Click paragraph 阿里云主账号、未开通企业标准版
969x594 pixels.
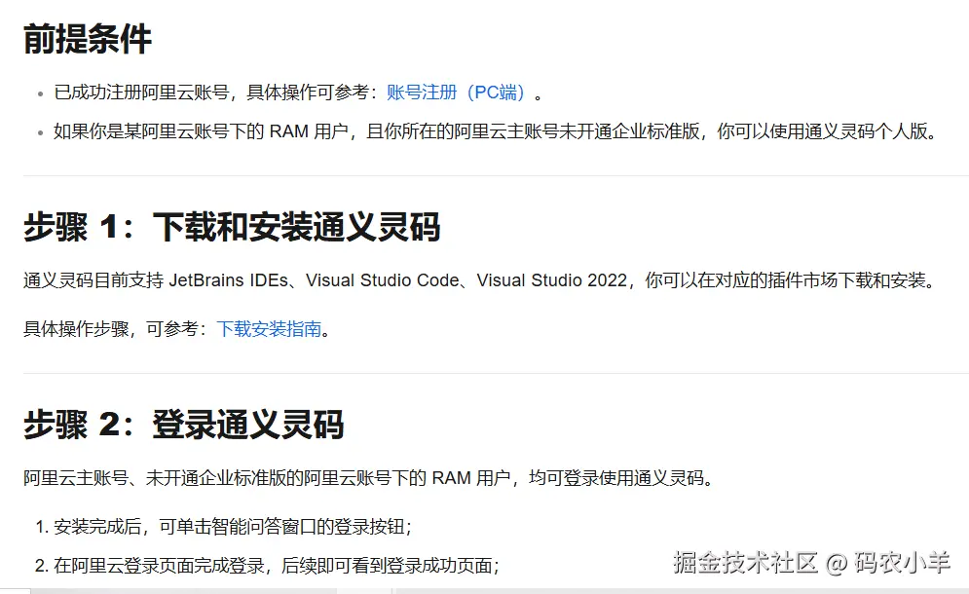pyautogui.click(x=368, y=478)
